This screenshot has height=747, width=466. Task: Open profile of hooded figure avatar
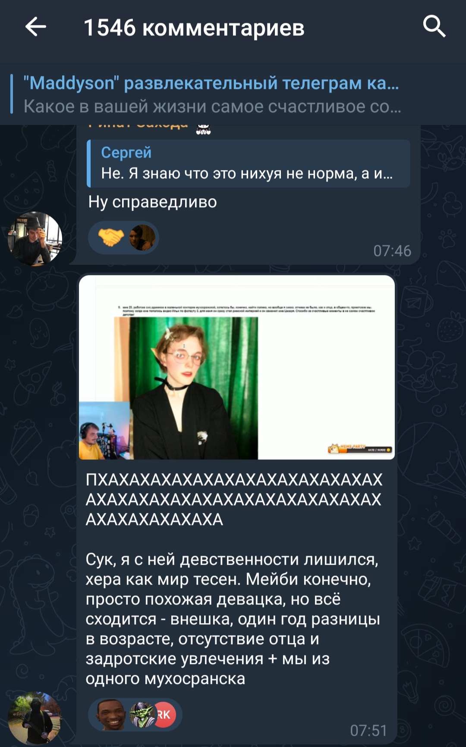pyautogui.click(x=35, y=719)
